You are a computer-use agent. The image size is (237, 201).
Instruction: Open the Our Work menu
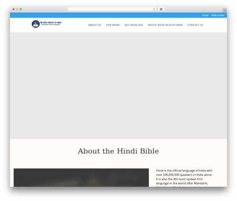(113, 25)
